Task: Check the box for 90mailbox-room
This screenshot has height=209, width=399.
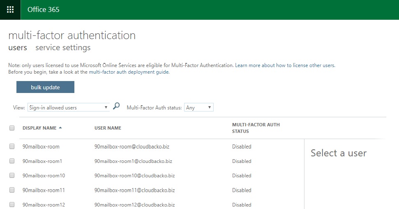Action: click(x=12, y=146)
